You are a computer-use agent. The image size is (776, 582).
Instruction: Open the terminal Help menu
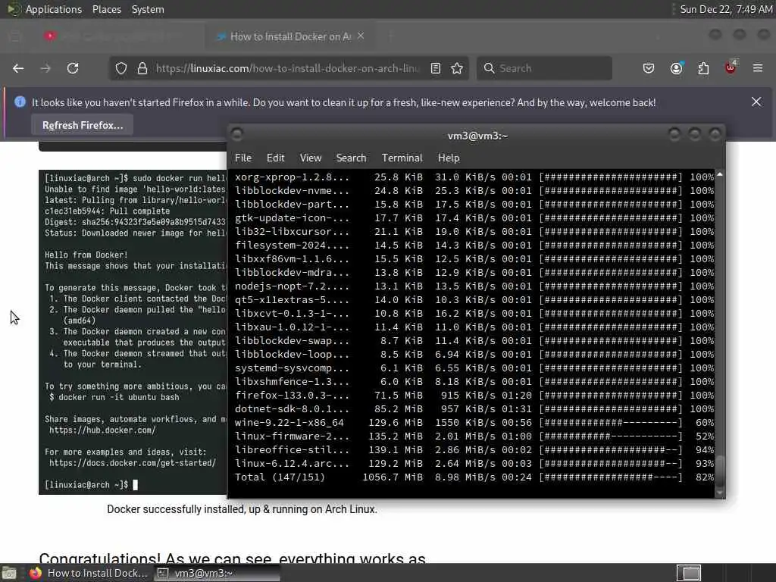coord(449,158)
